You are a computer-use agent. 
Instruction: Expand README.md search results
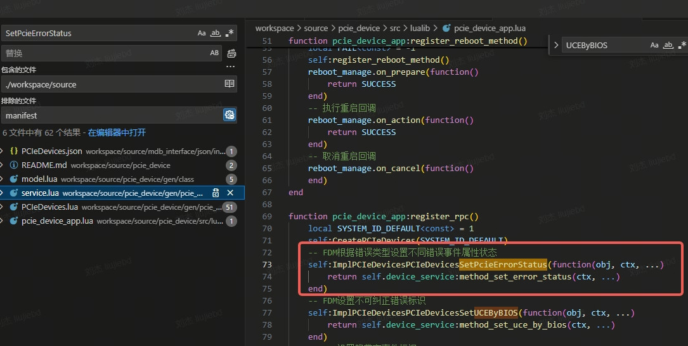pos(4,165)
